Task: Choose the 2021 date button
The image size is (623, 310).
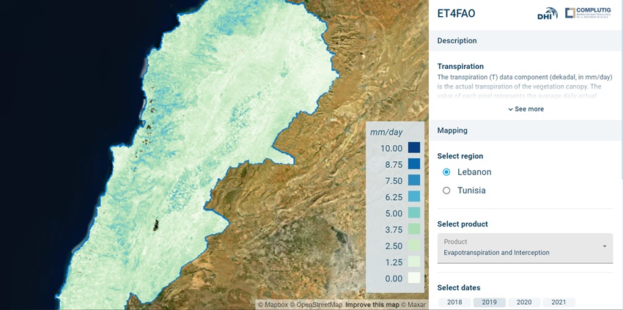Action: pyautogui.click(x=559, y=302)
